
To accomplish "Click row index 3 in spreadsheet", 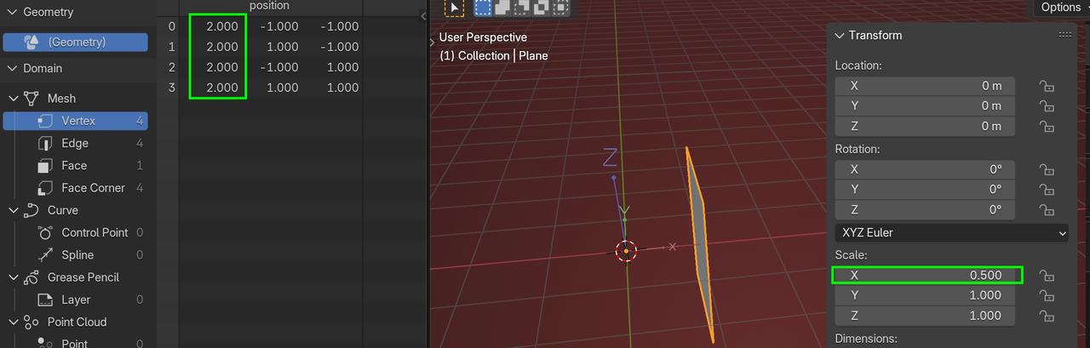I will [172, 88].
